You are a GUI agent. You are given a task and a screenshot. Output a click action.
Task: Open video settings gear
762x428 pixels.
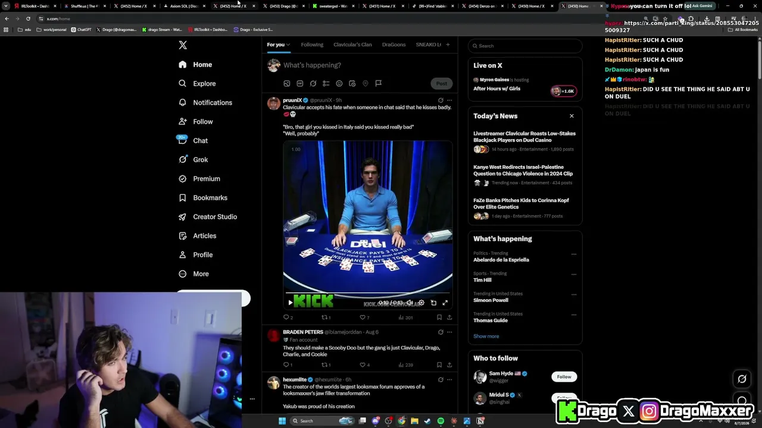(421, 303)
